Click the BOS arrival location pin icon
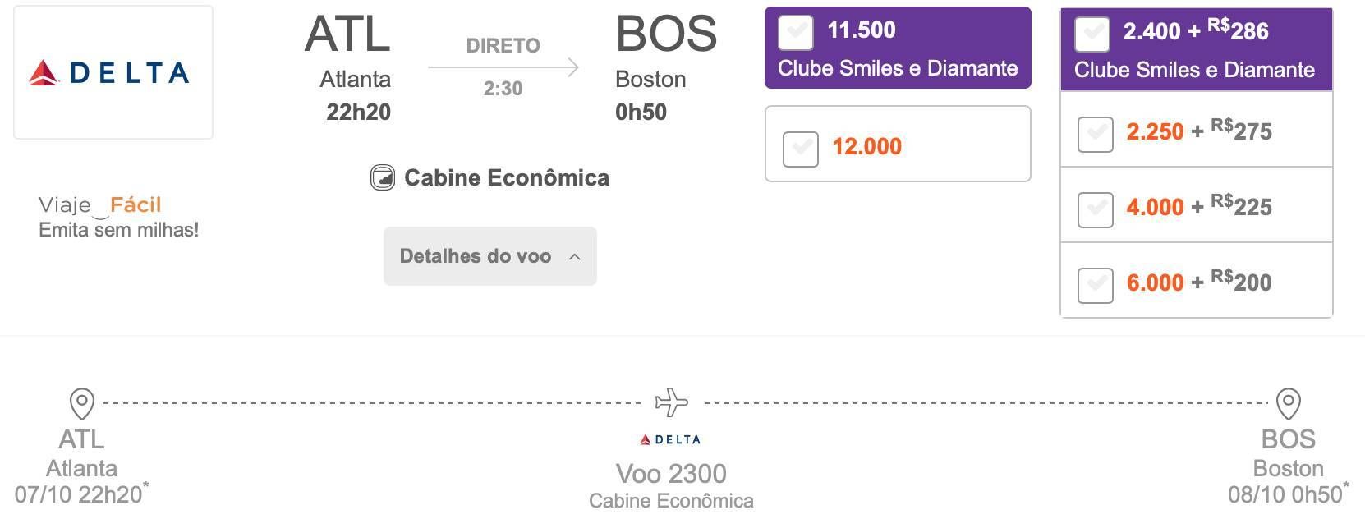The width and height of the screenshot is (1365, 519). point(1288,403)
